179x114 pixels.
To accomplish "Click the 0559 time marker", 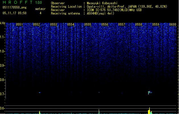I will [156, 25].
